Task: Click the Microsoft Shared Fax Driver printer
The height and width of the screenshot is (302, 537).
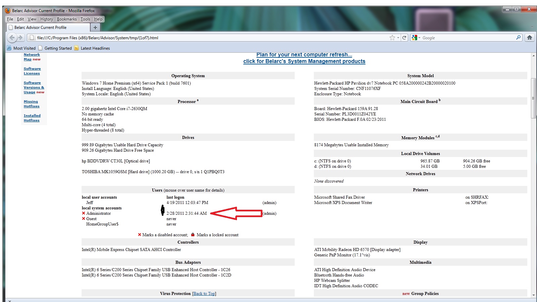Action: pos(339,197)
